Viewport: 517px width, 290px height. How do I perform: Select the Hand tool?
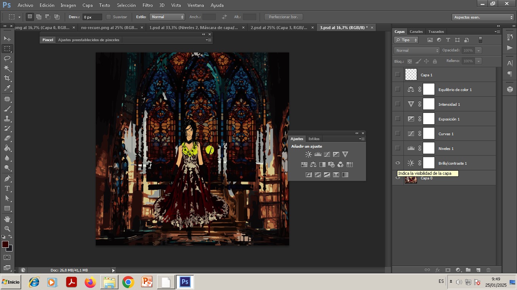point(7,219)
